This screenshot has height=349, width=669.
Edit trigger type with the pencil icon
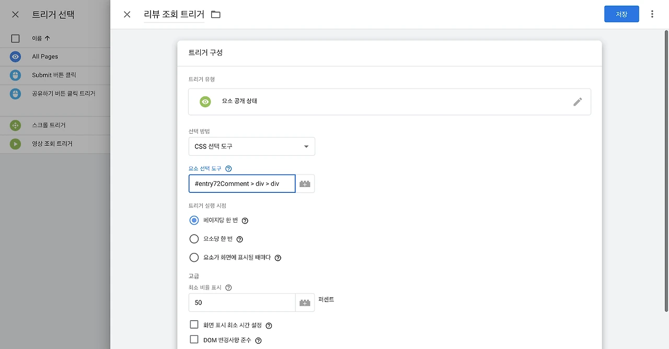[578, 101]
